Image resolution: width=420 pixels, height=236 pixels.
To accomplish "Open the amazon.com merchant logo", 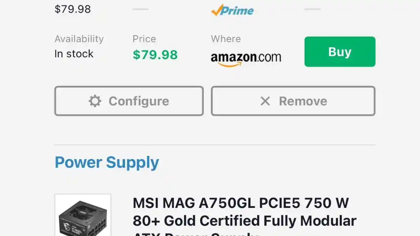I will pyautogui.click(x=246, y=59).
